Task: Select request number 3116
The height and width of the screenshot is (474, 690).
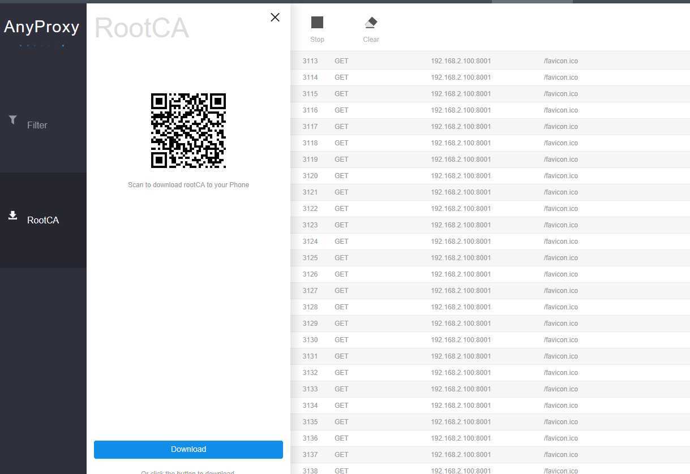Action: coord(310,110)
